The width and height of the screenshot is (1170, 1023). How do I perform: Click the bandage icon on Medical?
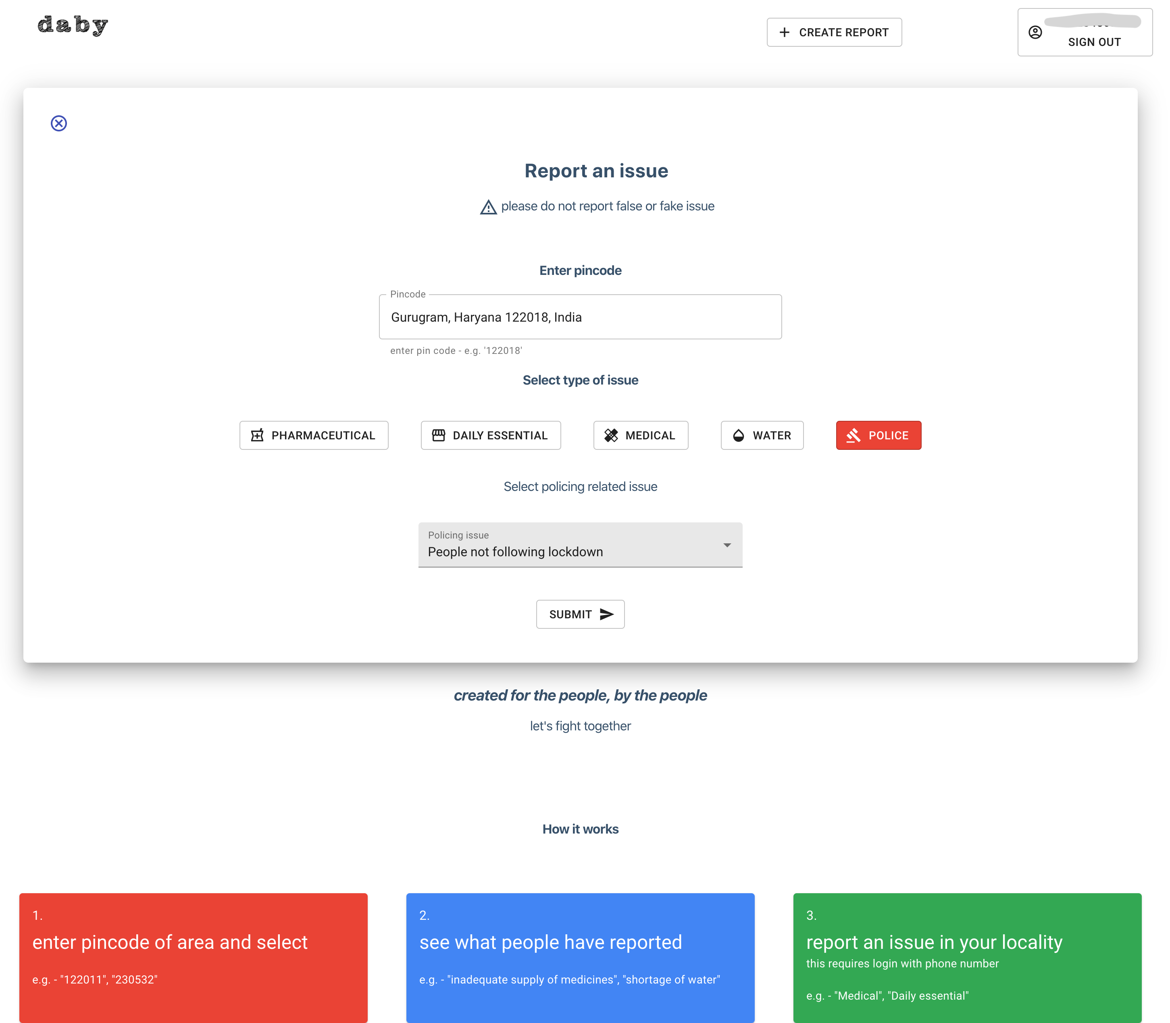[611, 436]
